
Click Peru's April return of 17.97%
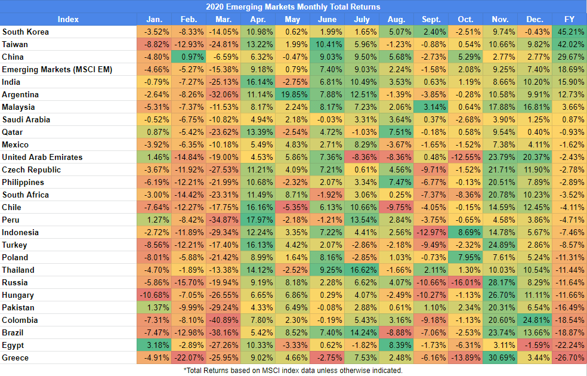[x=258, y=220]
